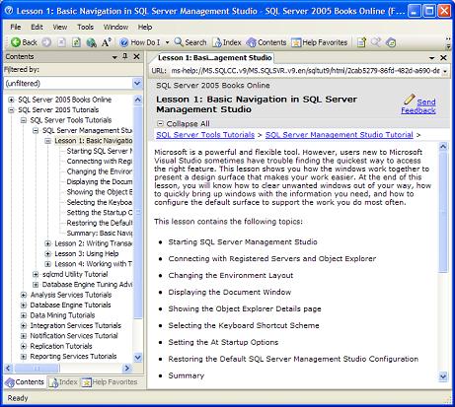455x407 pixels.
Task: Select Restoring the Default tree item
Action: (x=100, y=223)
